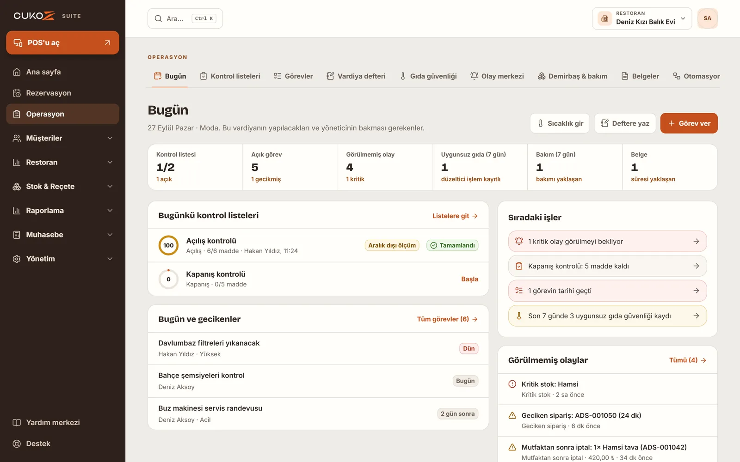Click the Açılış kontrolü 100 progress ring

coord(168,245)
